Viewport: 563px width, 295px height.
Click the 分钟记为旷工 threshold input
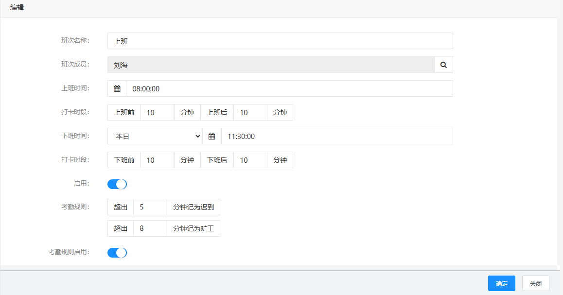[150, 228]
